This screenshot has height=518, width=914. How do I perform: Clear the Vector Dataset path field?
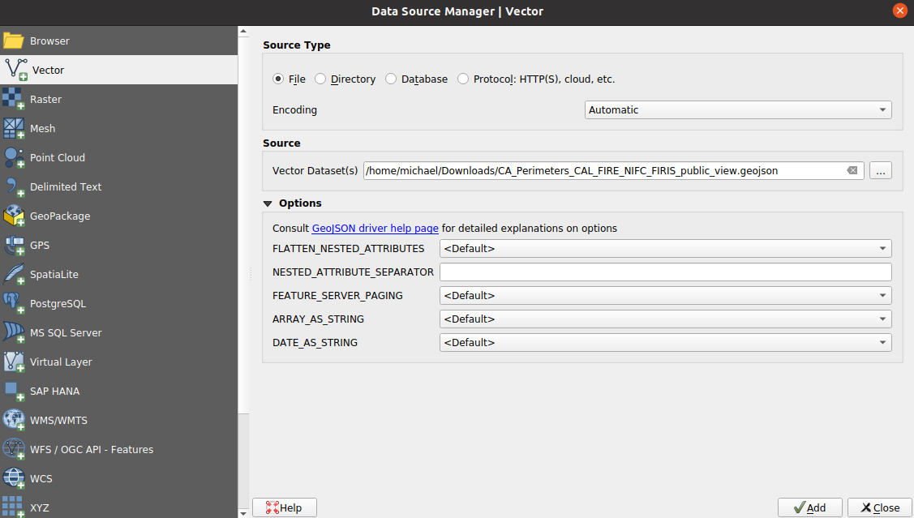852,170
